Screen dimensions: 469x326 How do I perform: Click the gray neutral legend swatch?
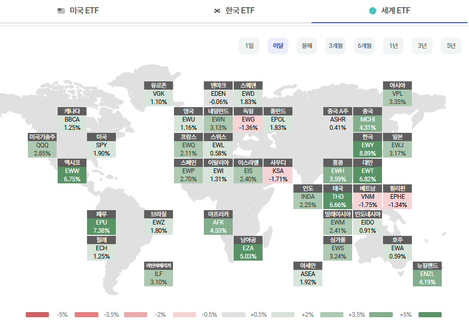(x=234, y=315)
